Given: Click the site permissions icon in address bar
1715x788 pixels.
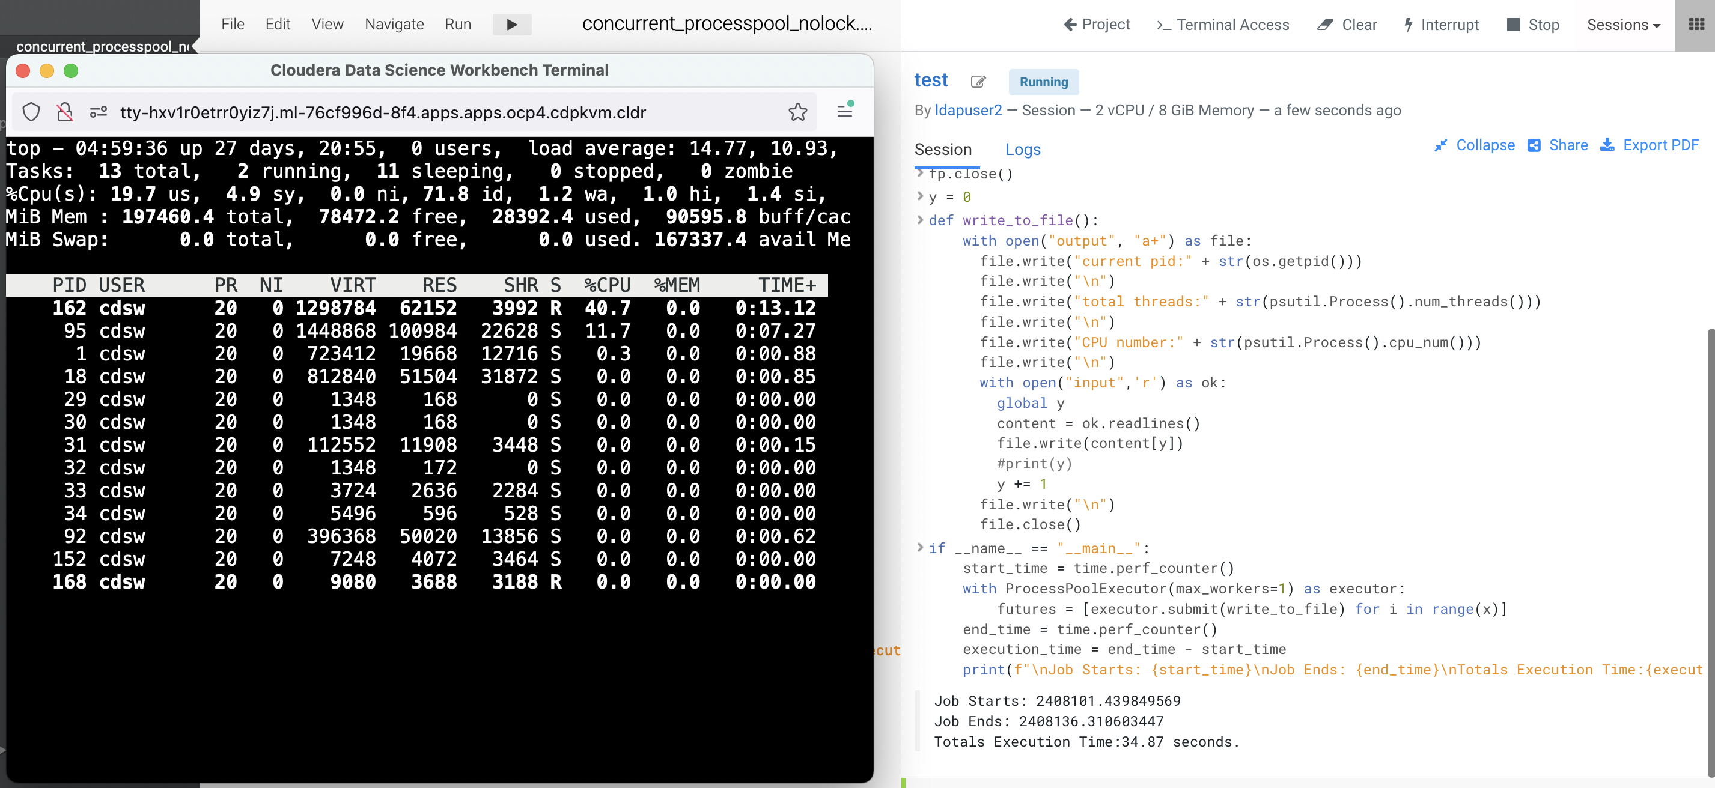Looking at the screenshot, I should pos(99,112).
